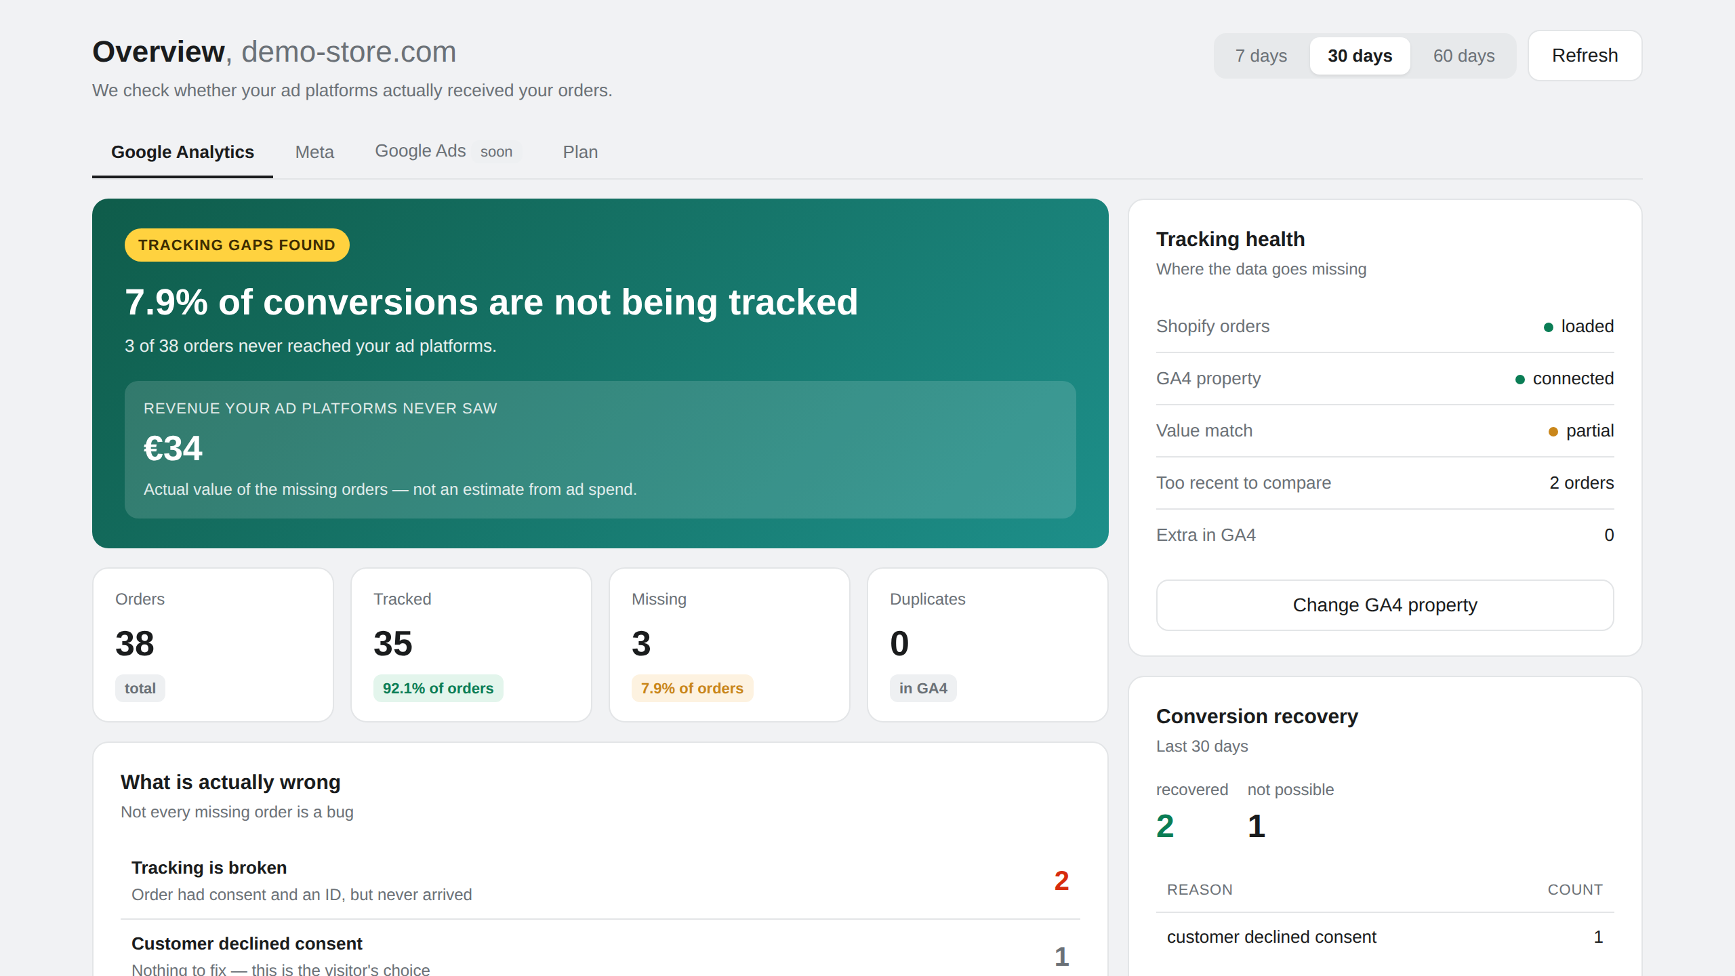This screenshot has width=1735, height=976.
Task: Click the 'soon' label by Google Ads
Action: click(496, 152)
